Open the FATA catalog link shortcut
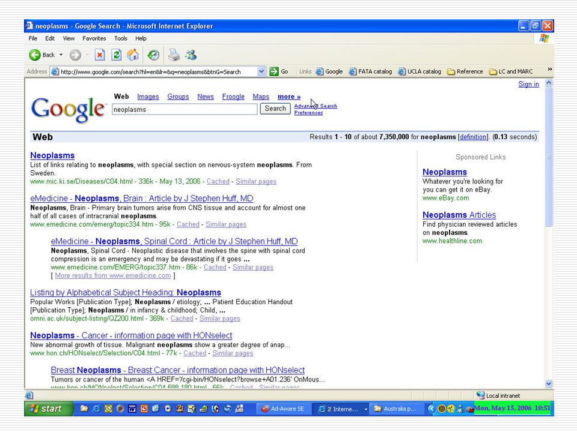This screenshot has width=577, height=432. 371,71
